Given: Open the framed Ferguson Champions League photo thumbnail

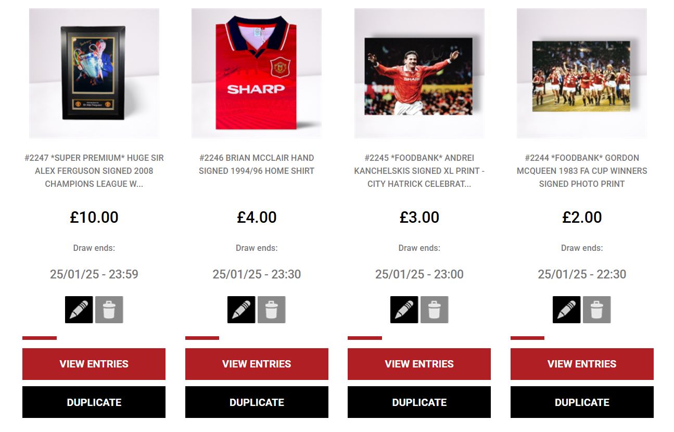Looking at the screenshot, I should point(94,73).
